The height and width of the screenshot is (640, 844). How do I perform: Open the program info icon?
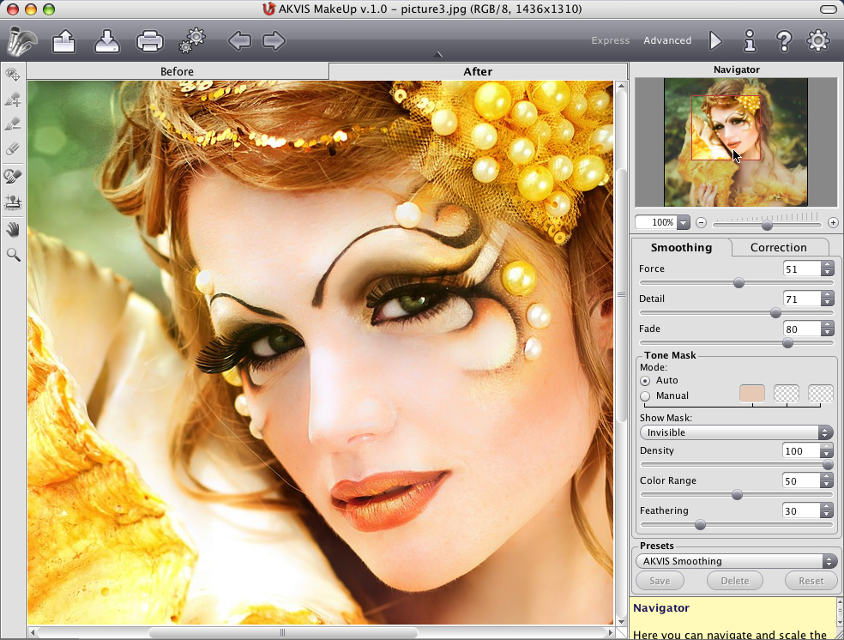[750, 40]
